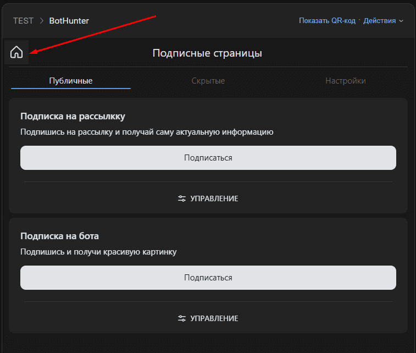
Task: Click the 'Подписные страницы' page heading
Action: tap(207, 53)
